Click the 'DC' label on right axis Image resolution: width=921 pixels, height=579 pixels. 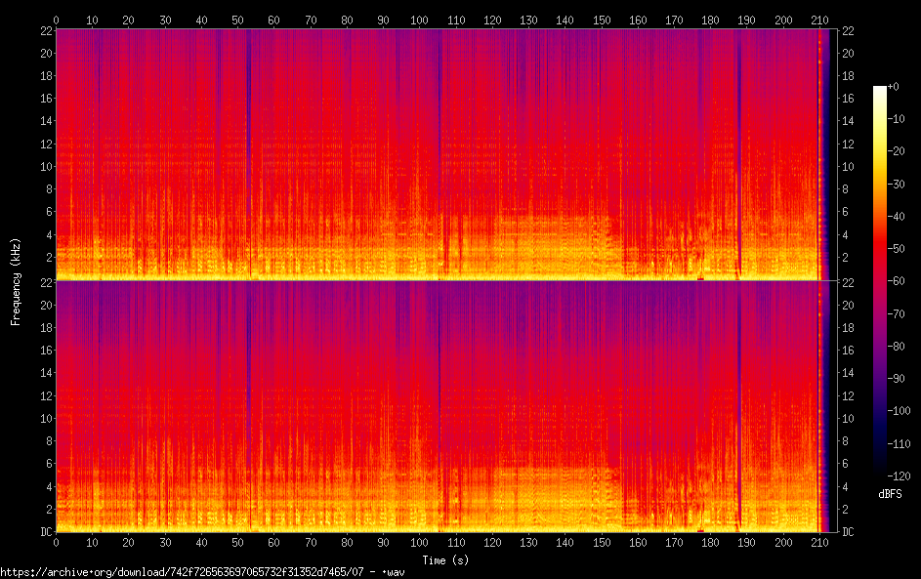(x=849, y=532)
